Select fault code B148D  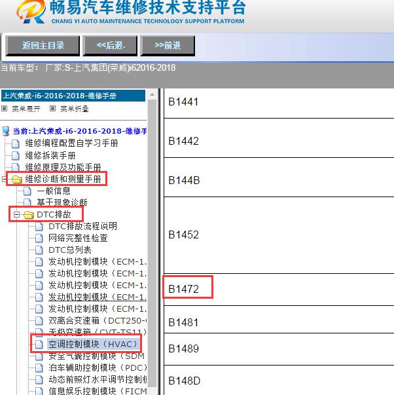click(x=184, y=381)
